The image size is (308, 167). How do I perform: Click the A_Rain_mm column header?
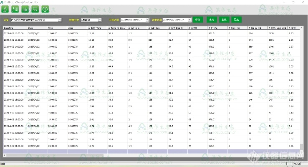tap(237, 28)
